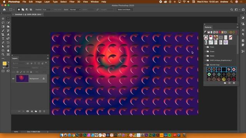Choose Intersect with selection mode
246x138 pixels.
pos(31,10)
